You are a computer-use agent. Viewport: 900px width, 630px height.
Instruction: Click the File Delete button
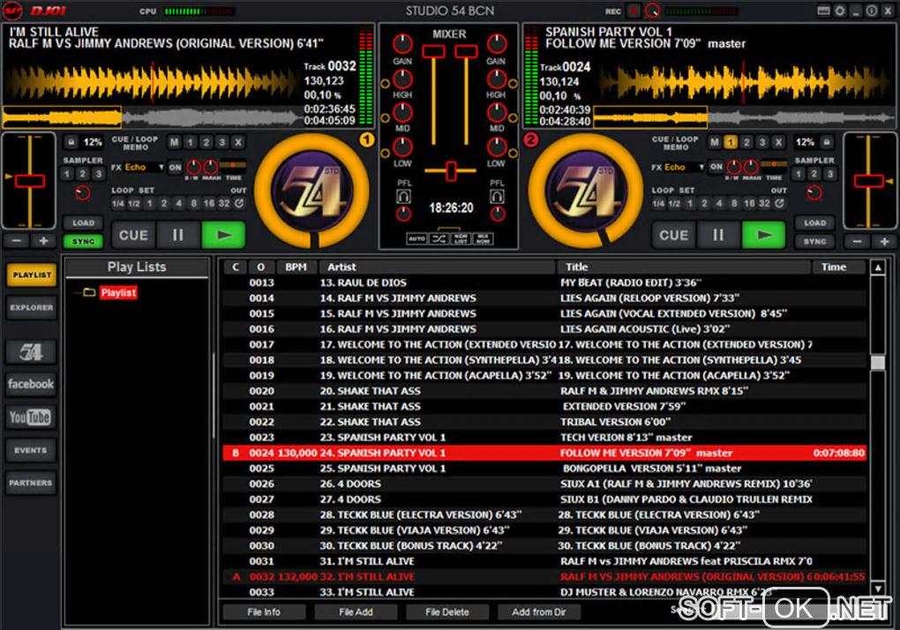point(447,612)
